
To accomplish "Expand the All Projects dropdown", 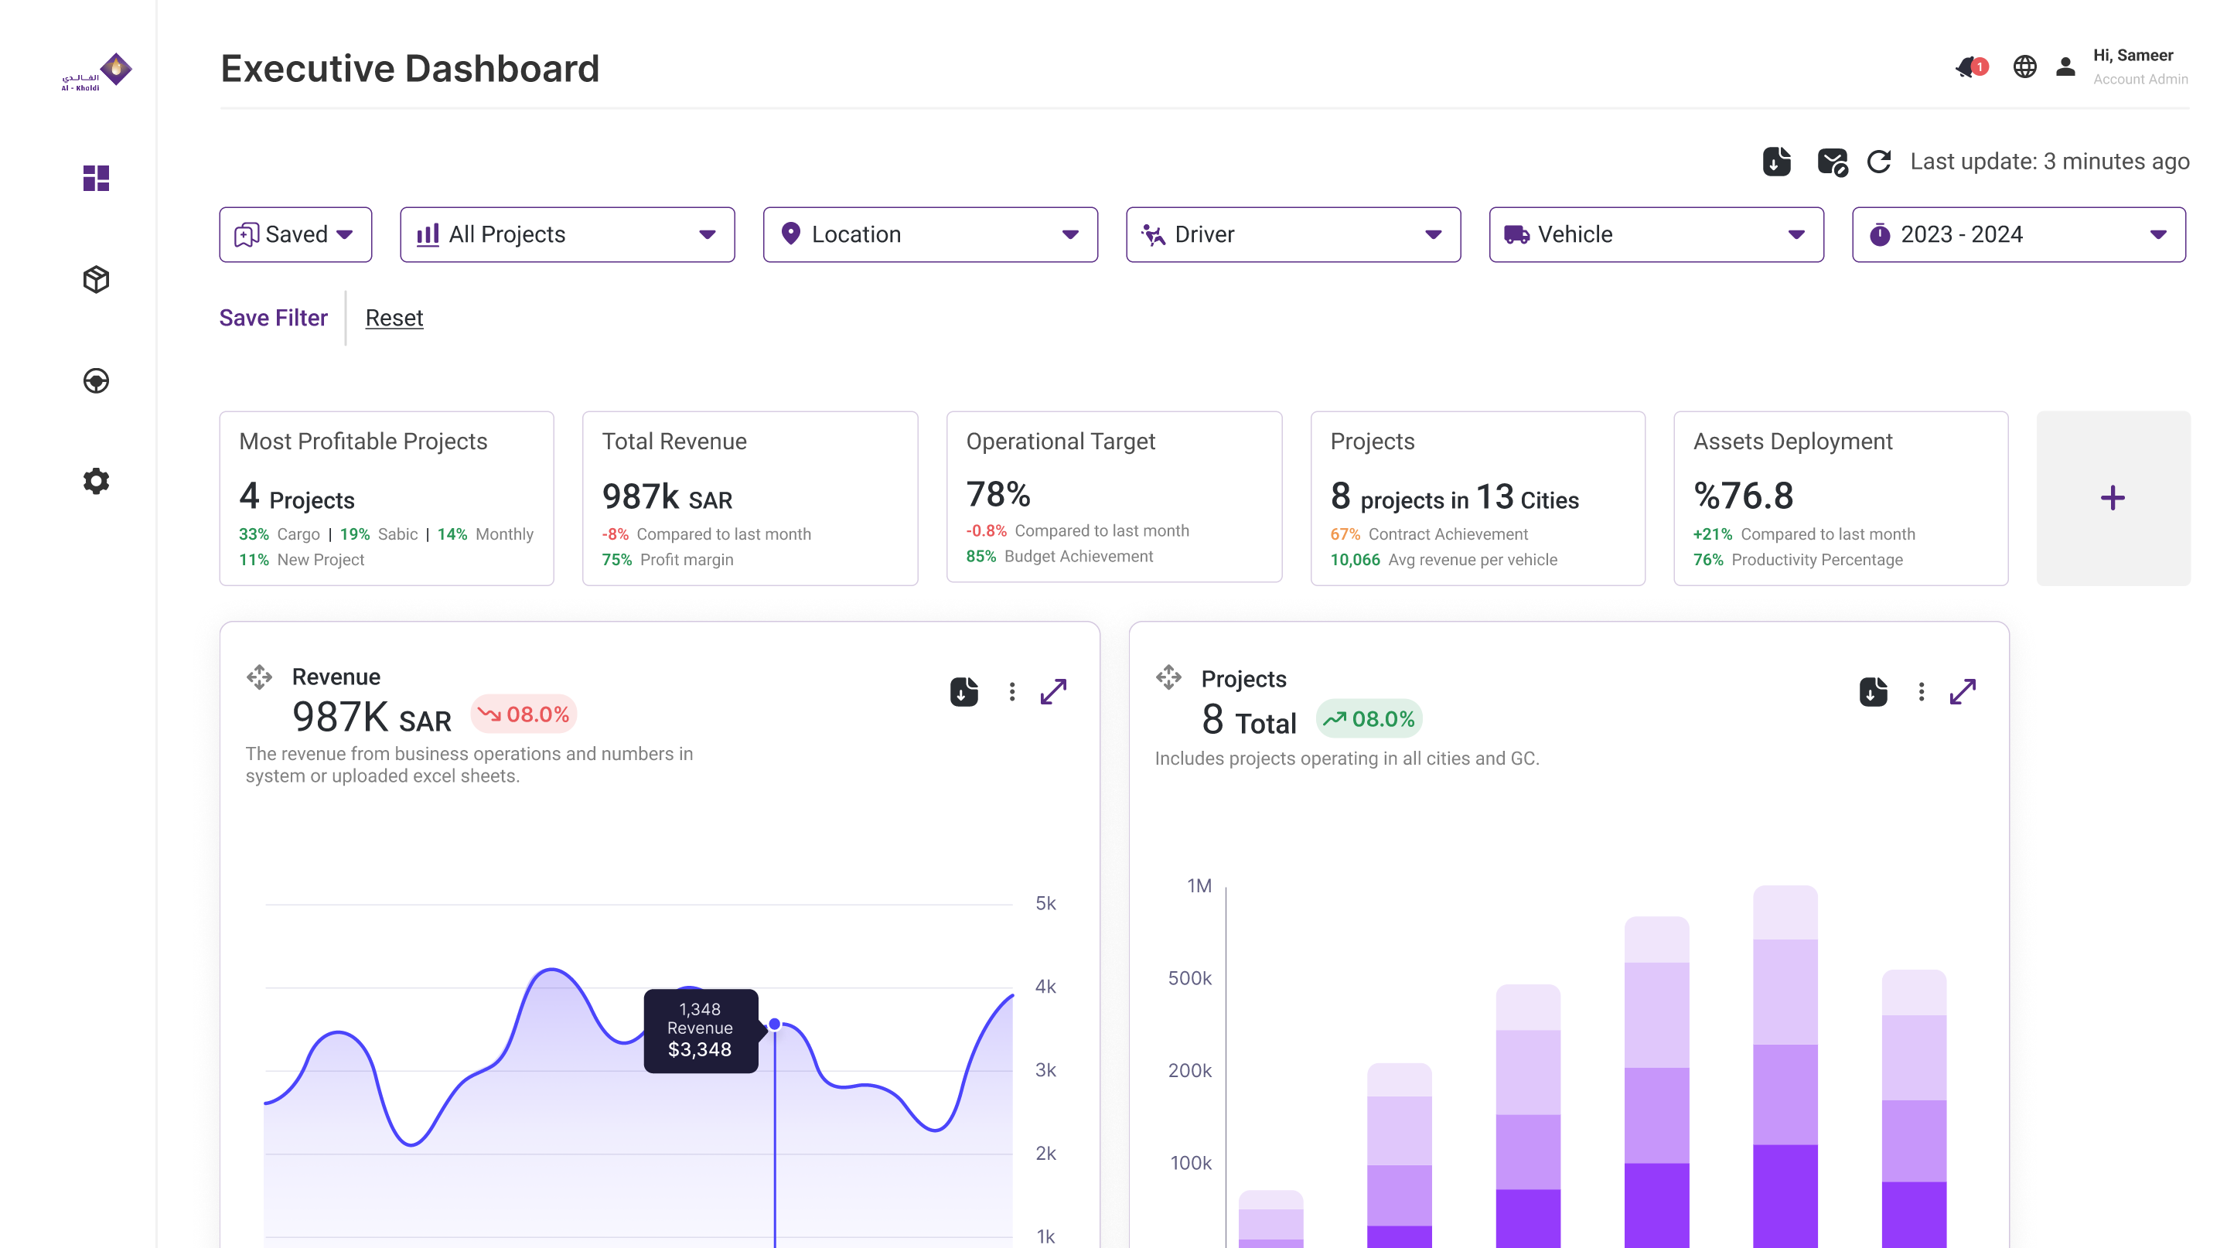I will click(567, 234).
